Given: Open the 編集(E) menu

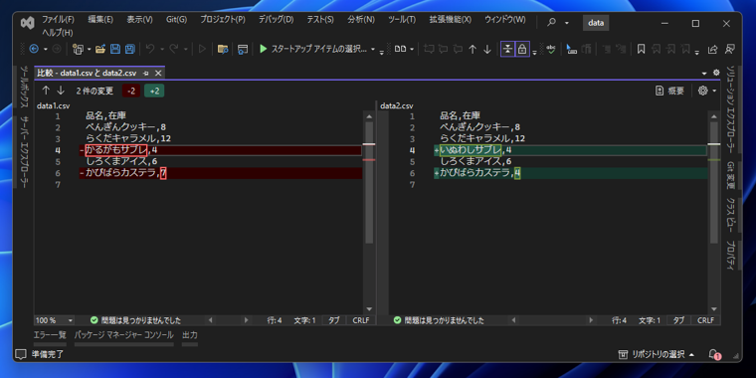Looking at the screenshot, I should (100, 20).
